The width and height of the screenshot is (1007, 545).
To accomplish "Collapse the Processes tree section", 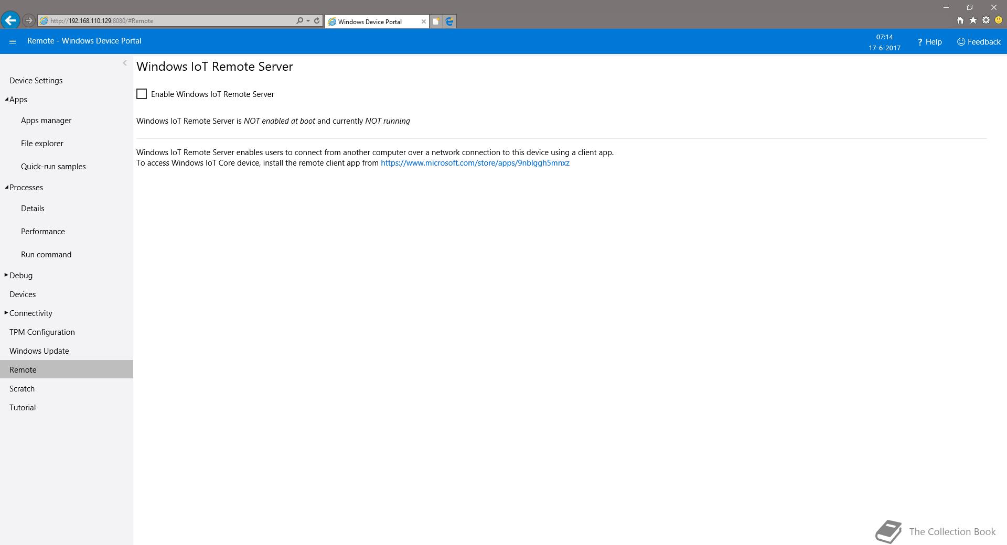I will [x=6, y=187].
